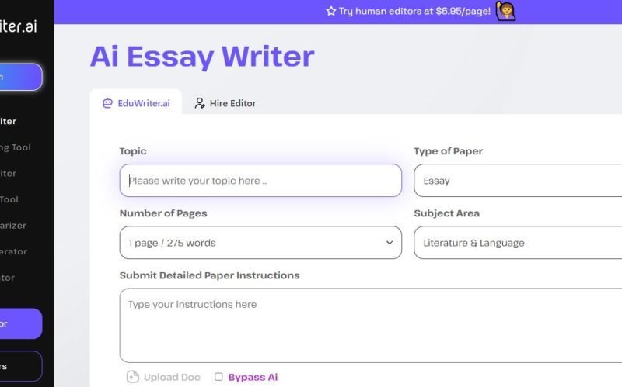Select sidebar item ending in 'tor'
622x387 pixels.
pos(7,278)
